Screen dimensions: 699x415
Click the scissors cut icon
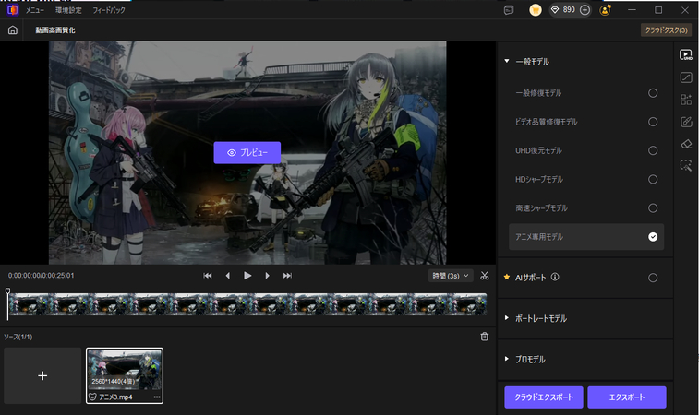coord(484,276)
